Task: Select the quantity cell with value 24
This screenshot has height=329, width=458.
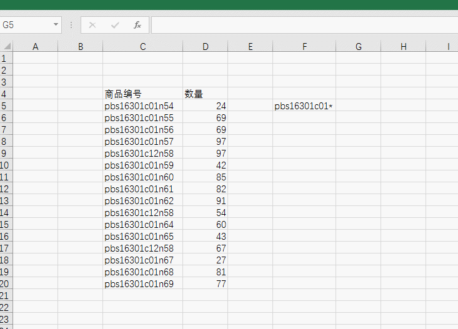Action: (205, 106)
